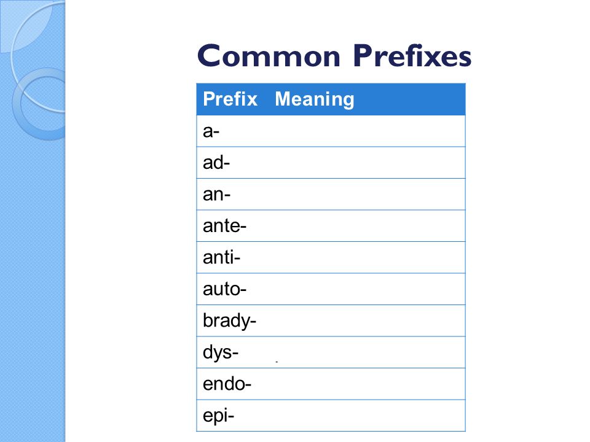Screen dimensions: 590x442
Task: Click the anti- prefix row
Action: click(331, 257)
